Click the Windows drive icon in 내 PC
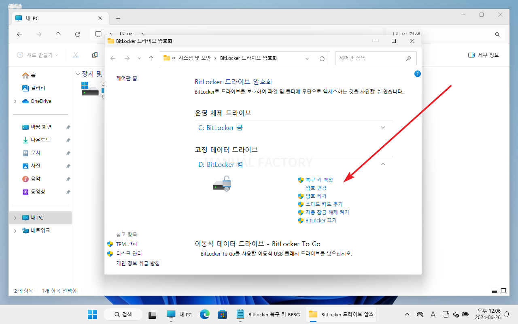This screenshot has width=518, height=324. click(x=89, y=88)
